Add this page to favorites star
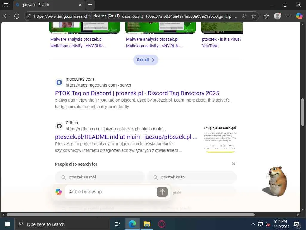 [x=253, y=16]
